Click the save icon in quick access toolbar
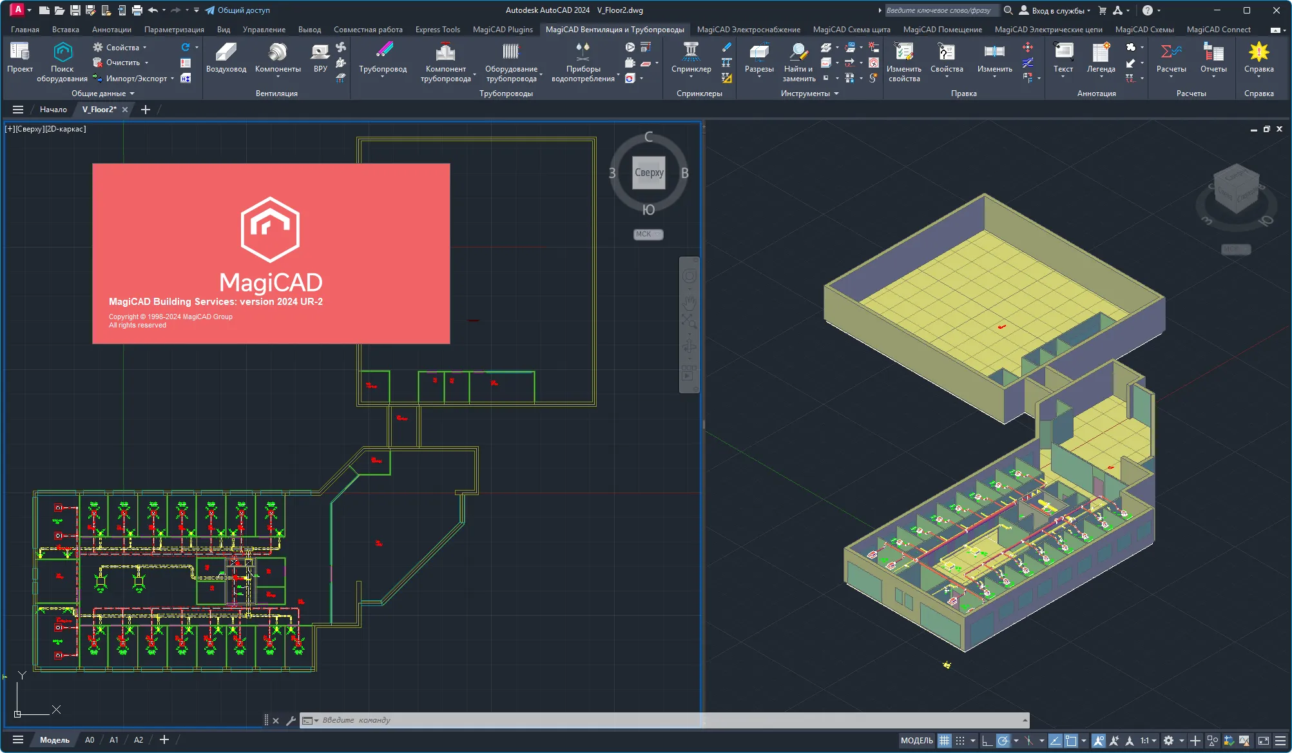 tap(75, 10)
